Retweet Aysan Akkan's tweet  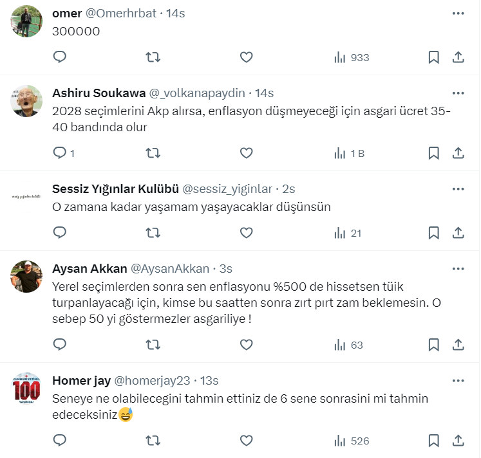pyautogui.click(x=153, y=345)
